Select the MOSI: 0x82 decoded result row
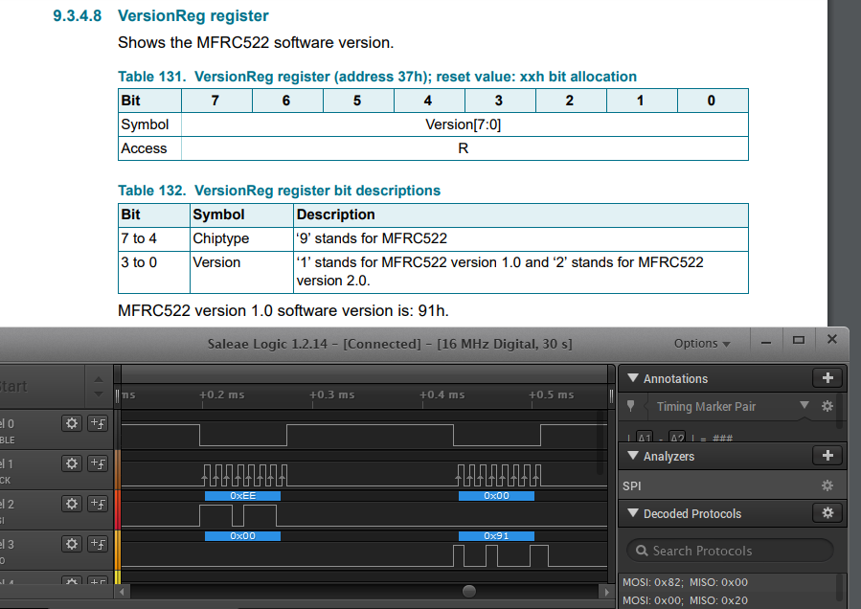This screenshot has width=861, height=609. 686,582
